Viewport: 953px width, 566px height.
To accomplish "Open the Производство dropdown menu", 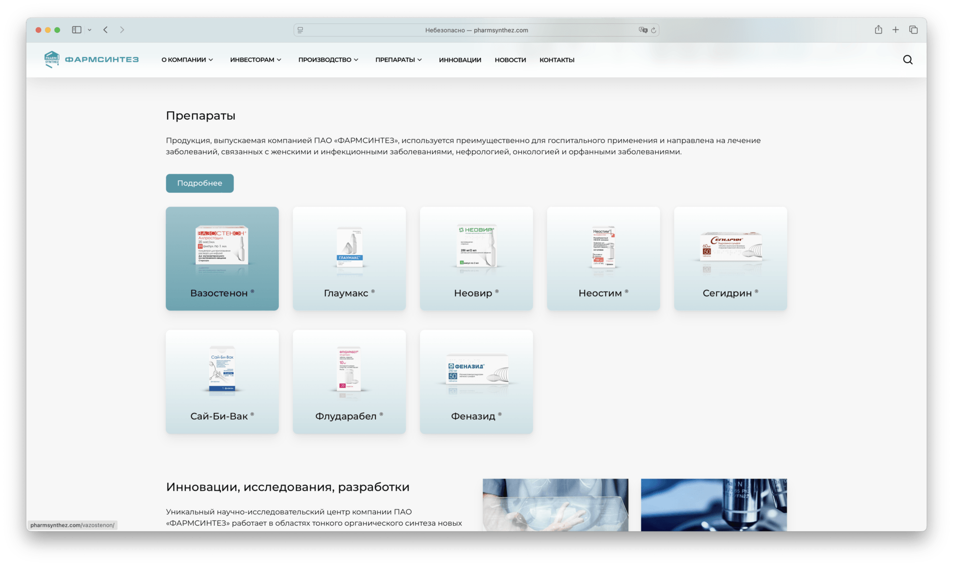I will (328, 60).
